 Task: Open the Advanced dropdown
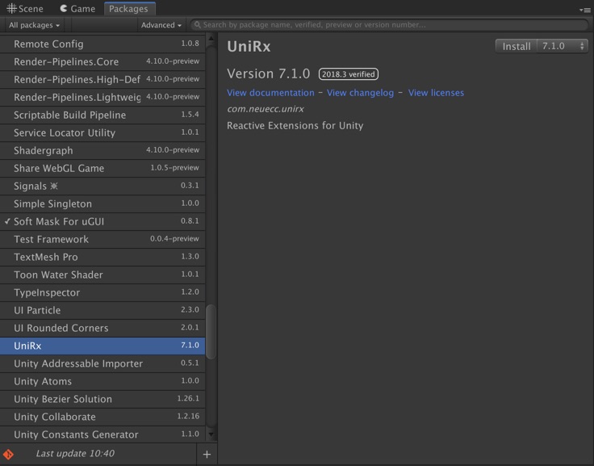click(161, 25)
